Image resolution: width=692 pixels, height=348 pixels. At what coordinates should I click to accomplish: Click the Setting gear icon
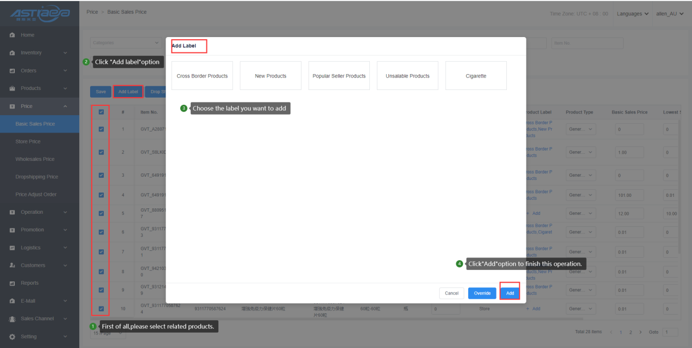(x=12, y=337)
